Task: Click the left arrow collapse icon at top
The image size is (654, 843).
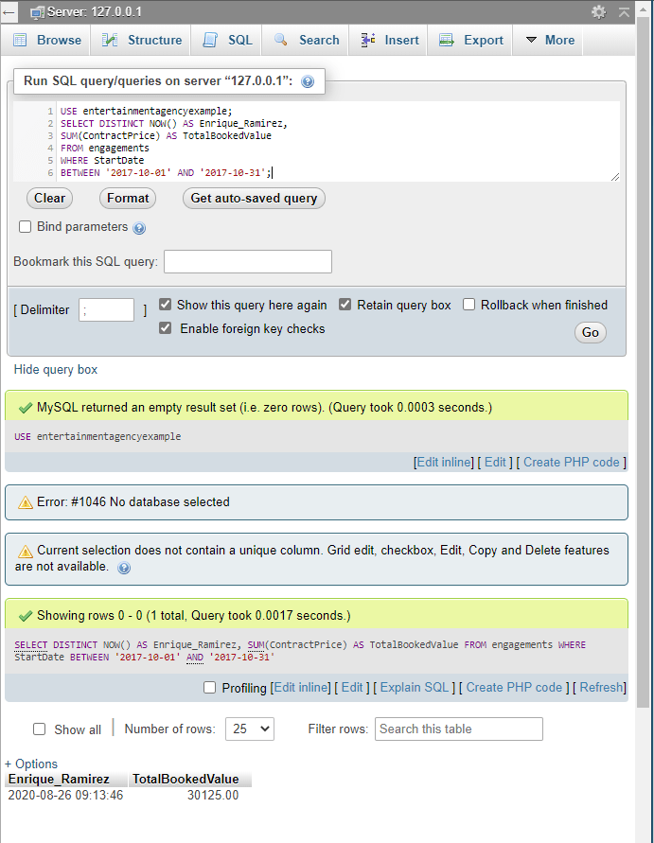Action: tap(9, 12)
